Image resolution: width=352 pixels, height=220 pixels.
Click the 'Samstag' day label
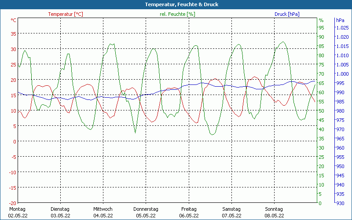coord(231,209)
